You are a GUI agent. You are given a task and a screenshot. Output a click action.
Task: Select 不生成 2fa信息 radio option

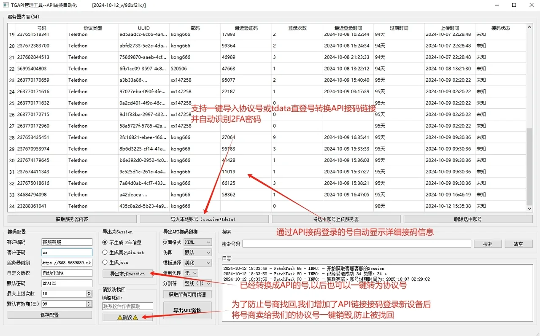(x=122, y=242)
